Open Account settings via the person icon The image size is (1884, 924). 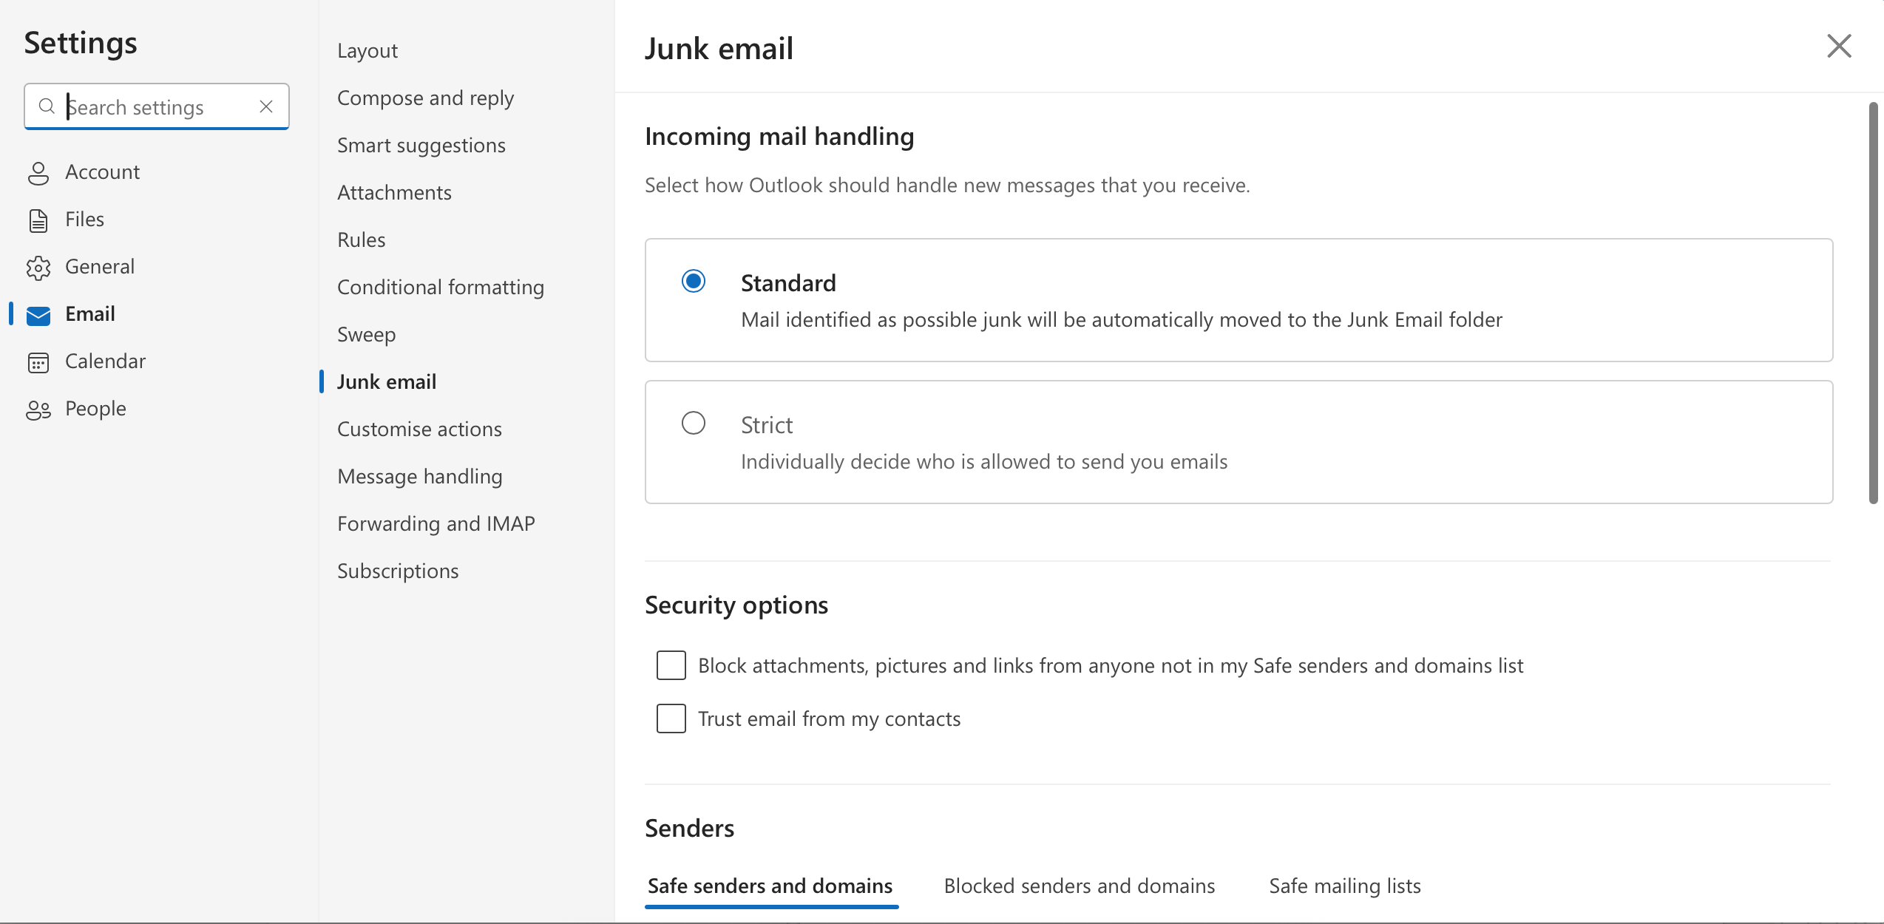point(39,172)
